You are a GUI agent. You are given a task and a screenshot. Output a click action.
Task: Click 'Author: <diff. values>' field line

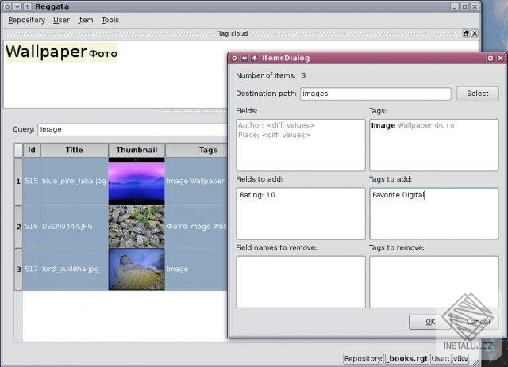tap(276, 125)
